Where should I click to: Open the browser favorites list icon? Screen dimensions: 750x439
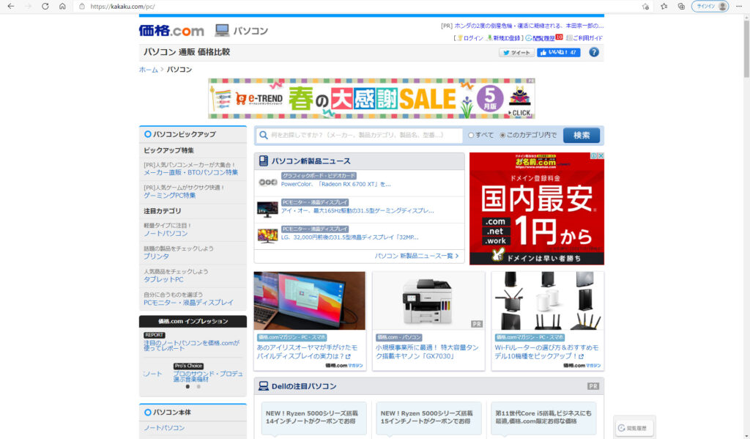664,6
